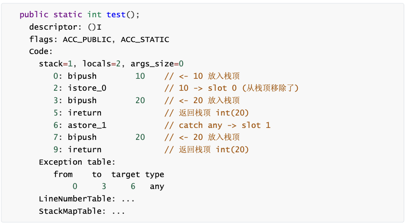Screen dimensions: 408x224
Task: Select the ACC_STATIC flag text
Action: point(145,39)
